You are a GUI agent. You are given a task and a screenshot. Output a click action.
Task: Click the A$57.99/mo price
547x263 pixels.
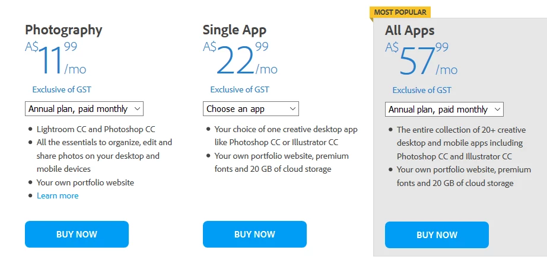click(421, 59)
